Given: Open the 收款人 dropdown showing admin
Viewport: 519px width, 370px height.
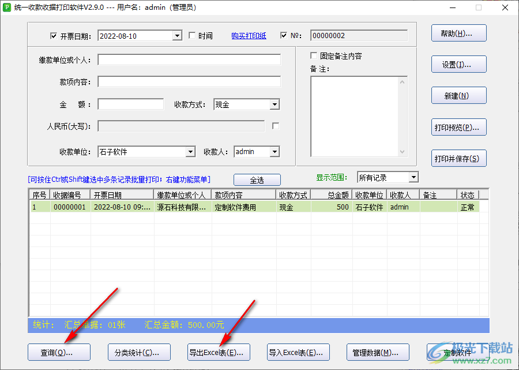Looking at the screenshot, I should [x=273, y=151].
